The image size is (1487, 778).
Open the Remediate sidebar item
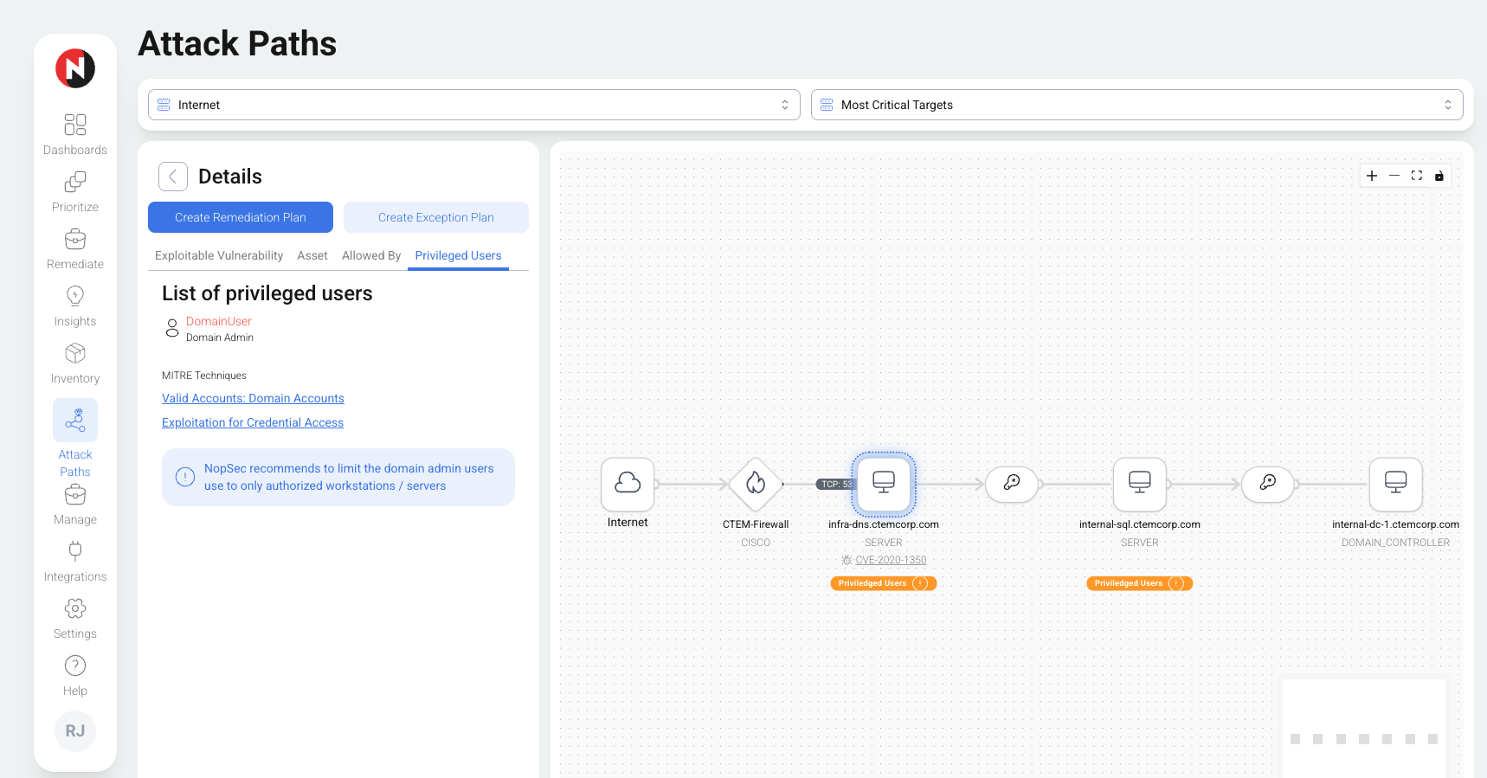75,240
